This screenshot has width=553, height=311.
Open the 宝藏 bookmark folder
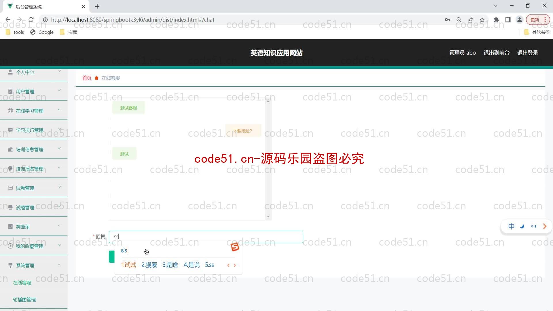(x=68, y=32)
